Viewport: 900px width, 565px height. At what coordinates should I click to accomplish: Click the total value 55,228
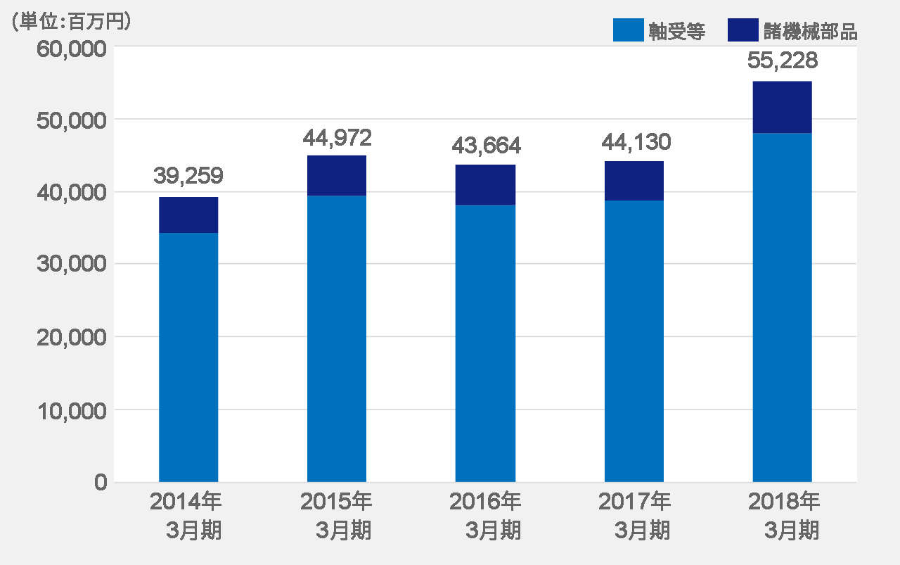click(782, 61)
